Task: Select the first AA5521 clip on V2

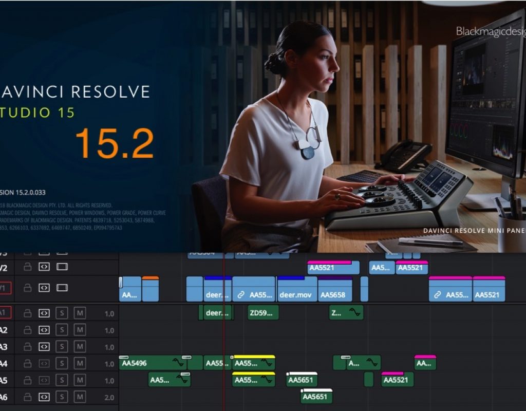Action: tap(333, 267)
